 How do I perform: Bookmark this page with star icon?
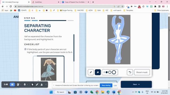click(x=122, y=6)
